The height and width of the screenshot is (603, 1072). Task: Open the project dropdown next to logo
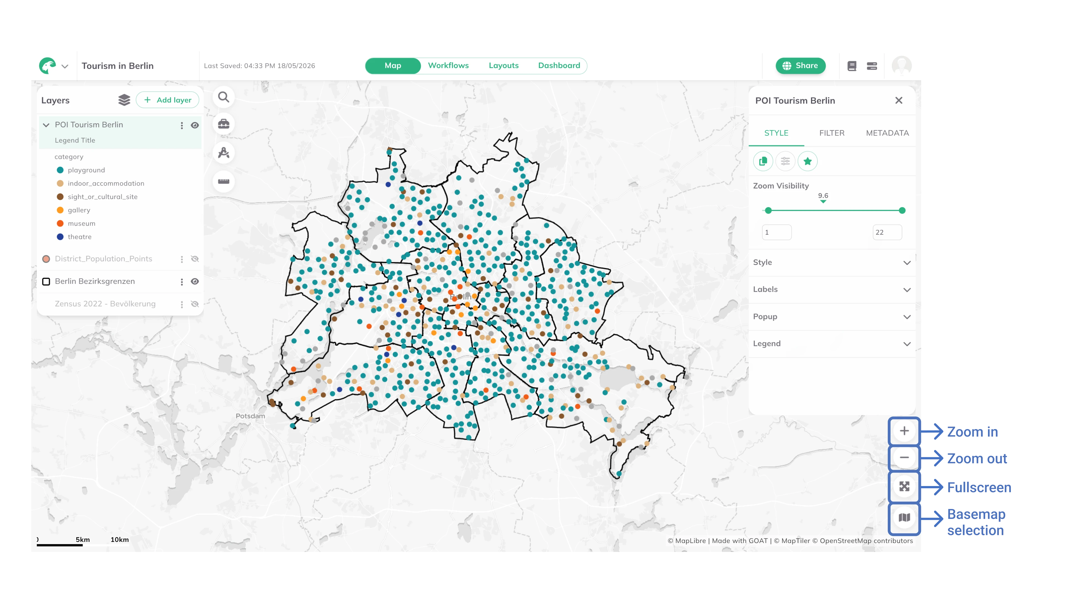tap(65, 66)
